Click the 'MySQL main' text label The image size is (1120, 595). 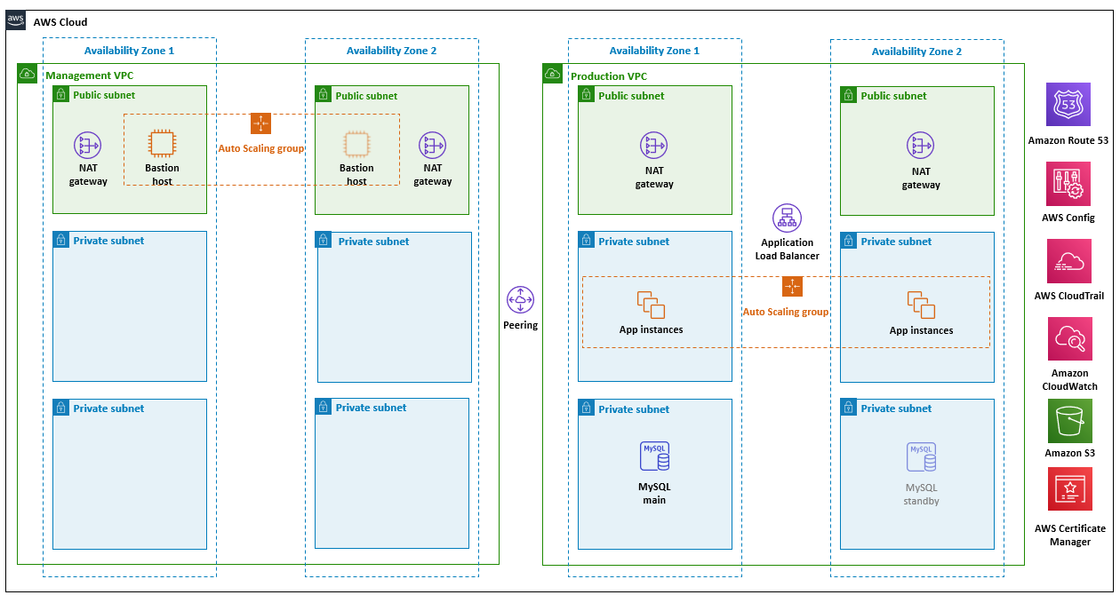(654, 493)
